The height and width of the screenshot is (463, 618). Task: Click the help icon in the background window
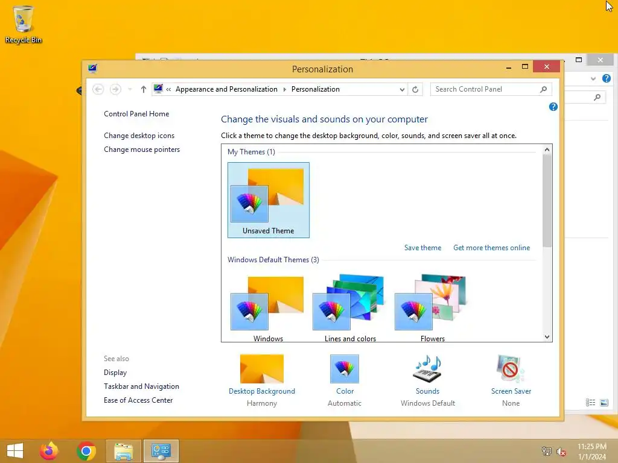[x=606, y=78]
